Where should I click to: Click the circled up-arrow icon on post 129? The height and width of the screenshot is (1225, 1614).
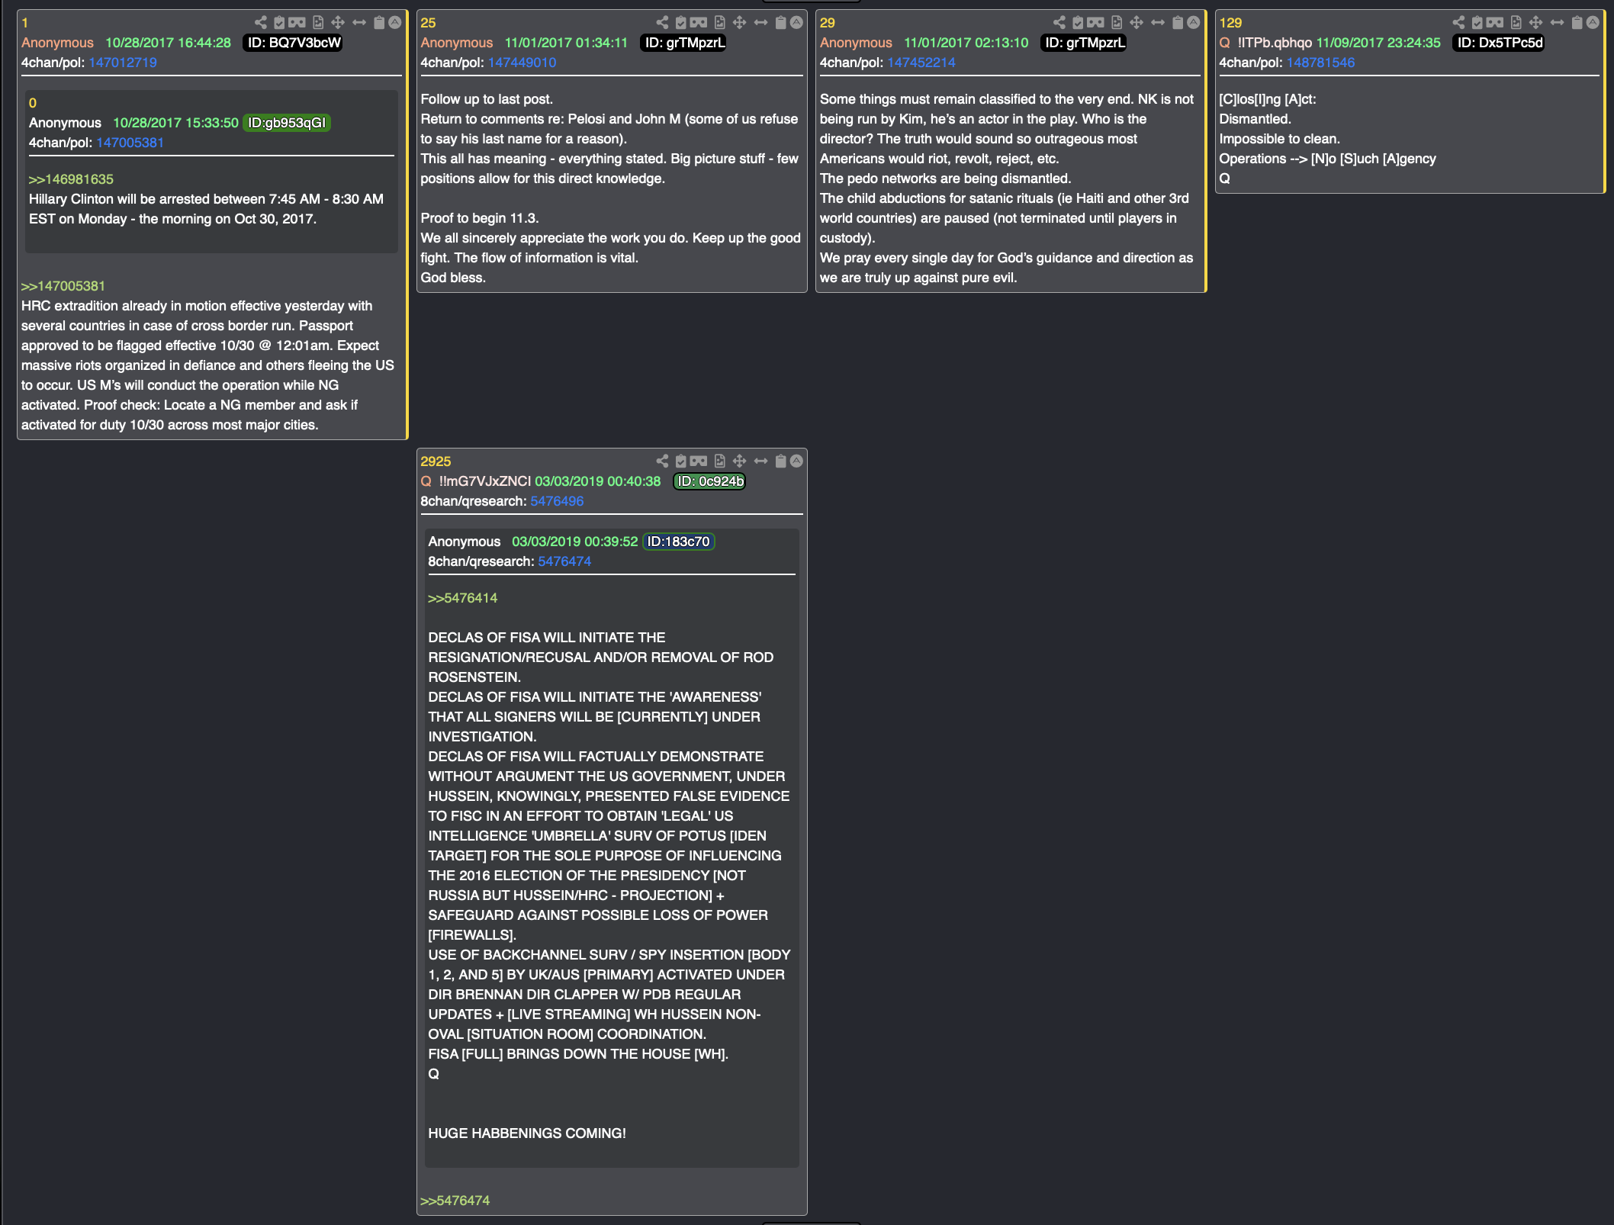pyautogui.click(x=1593, y=23)
